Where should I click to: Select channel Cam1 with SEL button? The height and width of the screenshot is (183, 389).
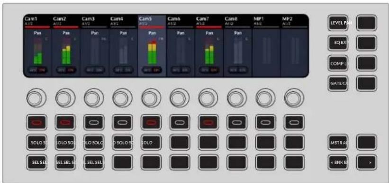click(x=36, y=163)
